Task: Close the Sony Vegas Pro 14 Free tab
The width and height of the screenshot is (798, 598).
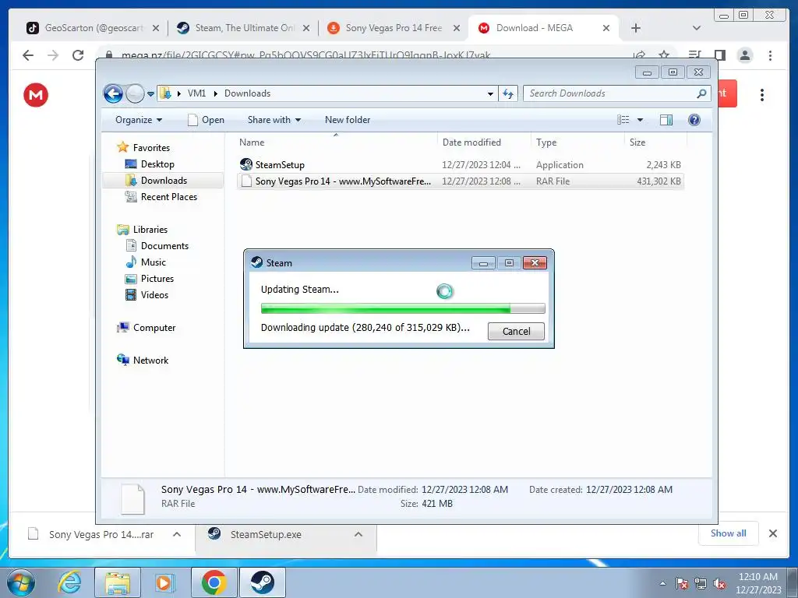Action: pos(457,28)
